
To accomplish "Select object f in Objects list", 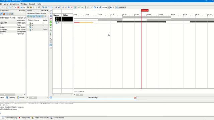I will coord(37,30).
